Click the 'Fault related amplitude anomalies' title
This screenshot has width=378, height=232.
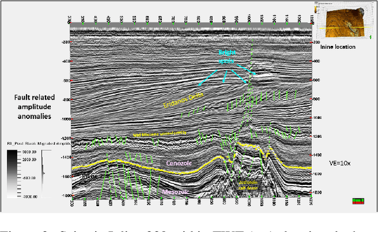34,107
